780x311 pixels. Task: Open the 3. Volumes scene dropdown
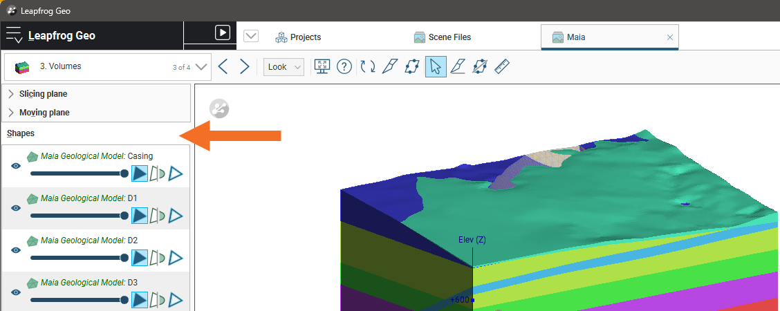[x=201, y=67]
